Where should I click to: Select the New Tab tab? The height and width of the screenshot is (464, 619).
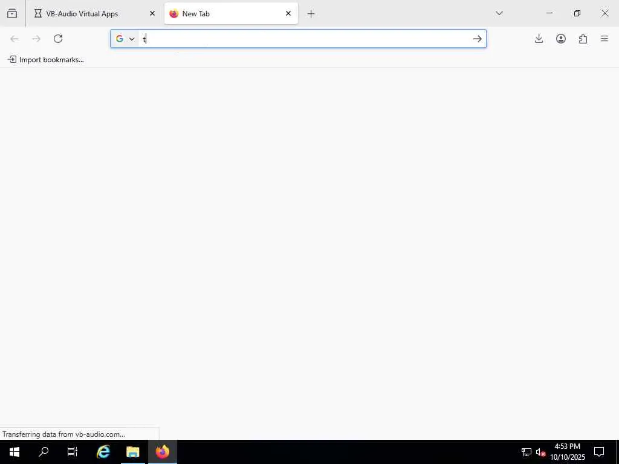tap(231, 13)
